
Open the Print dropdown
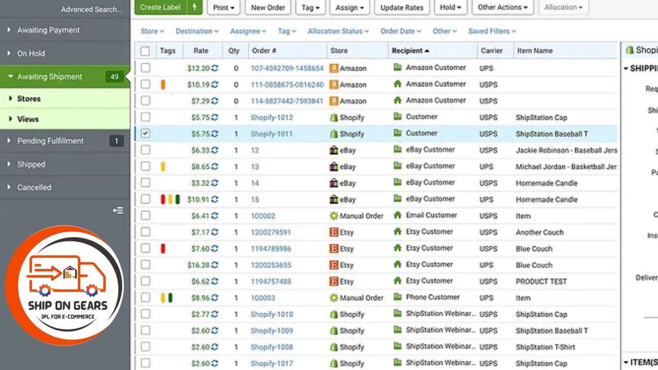point(224,7)
